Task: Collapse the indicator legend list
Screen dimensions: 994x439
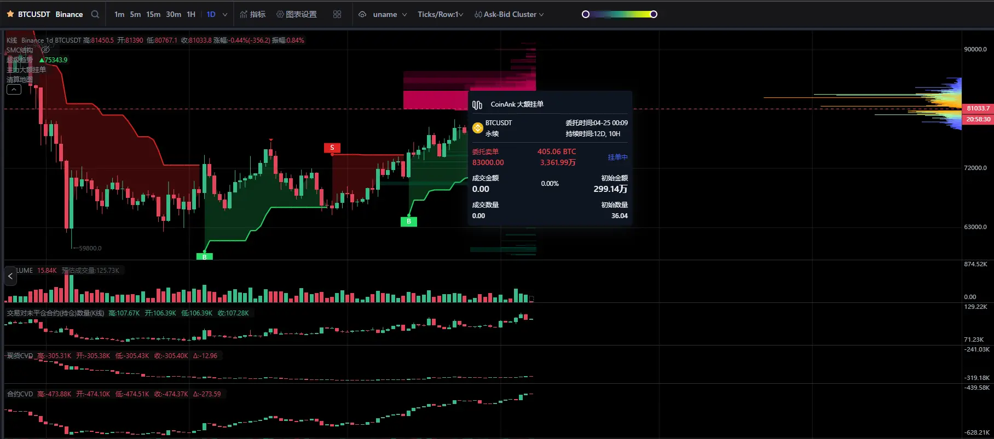Action: (14, 90)
